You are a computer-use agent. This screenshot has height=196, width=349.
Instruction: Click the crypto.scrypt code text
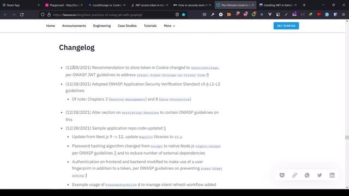pyautogui.click(x=208, y=146)
